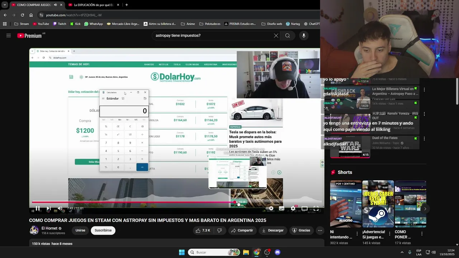Image resolution: width=459 pixels, height=258 pixels.
Task: Open Discord from taskbar
Action: pyautogui.click(x=277, y=252)
